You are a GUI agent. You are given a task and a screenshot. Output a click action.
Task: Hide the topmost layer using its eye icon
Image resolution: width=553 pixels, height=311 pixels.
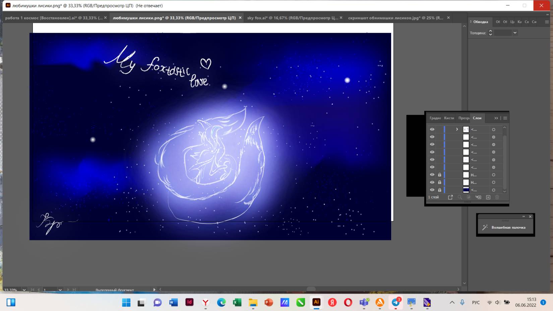pos(432,129)
